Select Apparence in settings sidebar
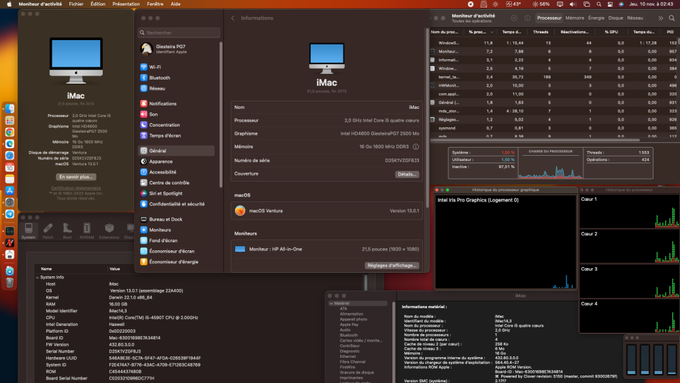 (177, 161)
